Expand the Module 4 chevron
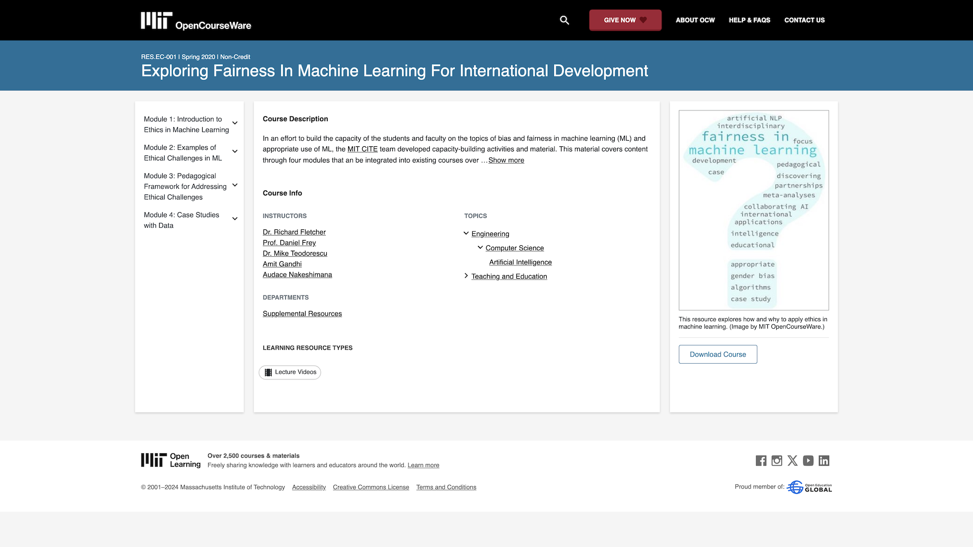973x547 pixels. coord(235,219)
